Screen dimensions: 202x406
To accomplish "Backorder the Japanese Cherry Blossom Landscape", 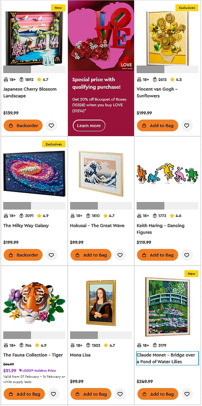I will tap(23, 126).
